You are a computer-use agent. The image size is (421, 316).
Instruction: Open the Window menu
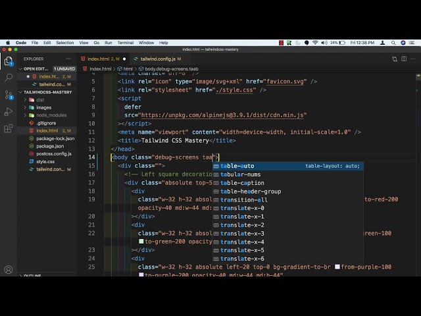click(x=146, y=43)
